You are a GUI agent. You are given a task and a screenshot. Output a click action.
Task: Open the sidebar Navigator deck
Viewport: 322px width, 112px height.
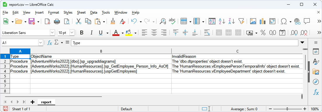(316, 82)
